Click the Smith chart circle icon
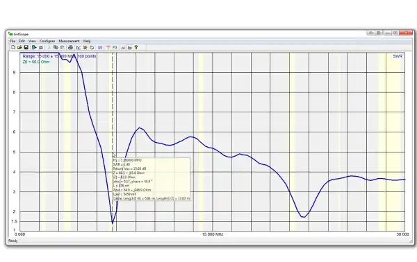The height and width of the screenshot is (262, 417). (92, 47)
